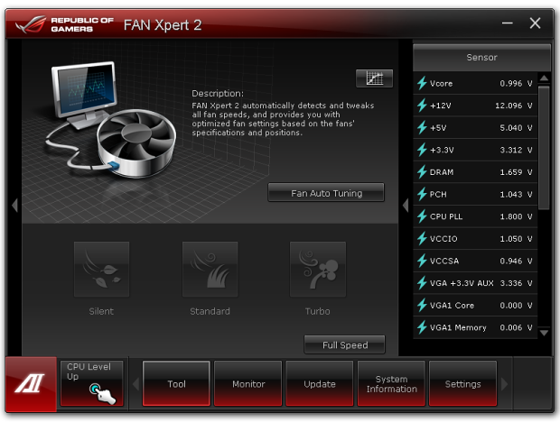Select the Turbo fan mode icon
The image size is (560, 422).
tap(318, 269)
